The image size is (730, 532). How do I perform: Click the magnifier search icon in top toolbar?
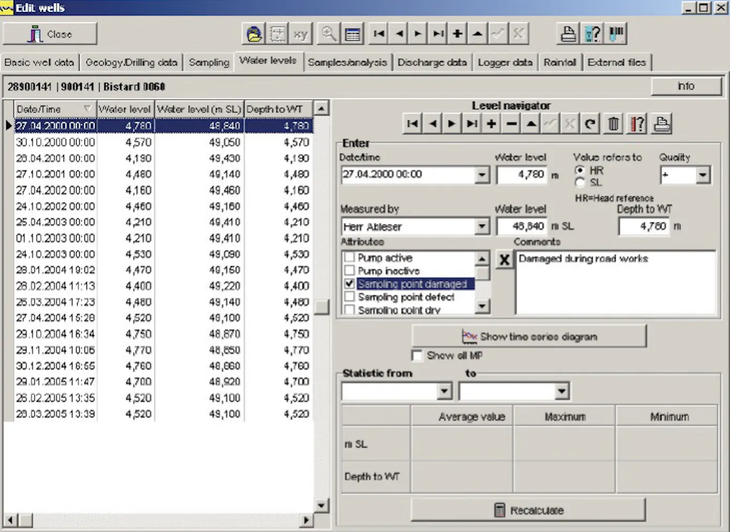point(329,34)
